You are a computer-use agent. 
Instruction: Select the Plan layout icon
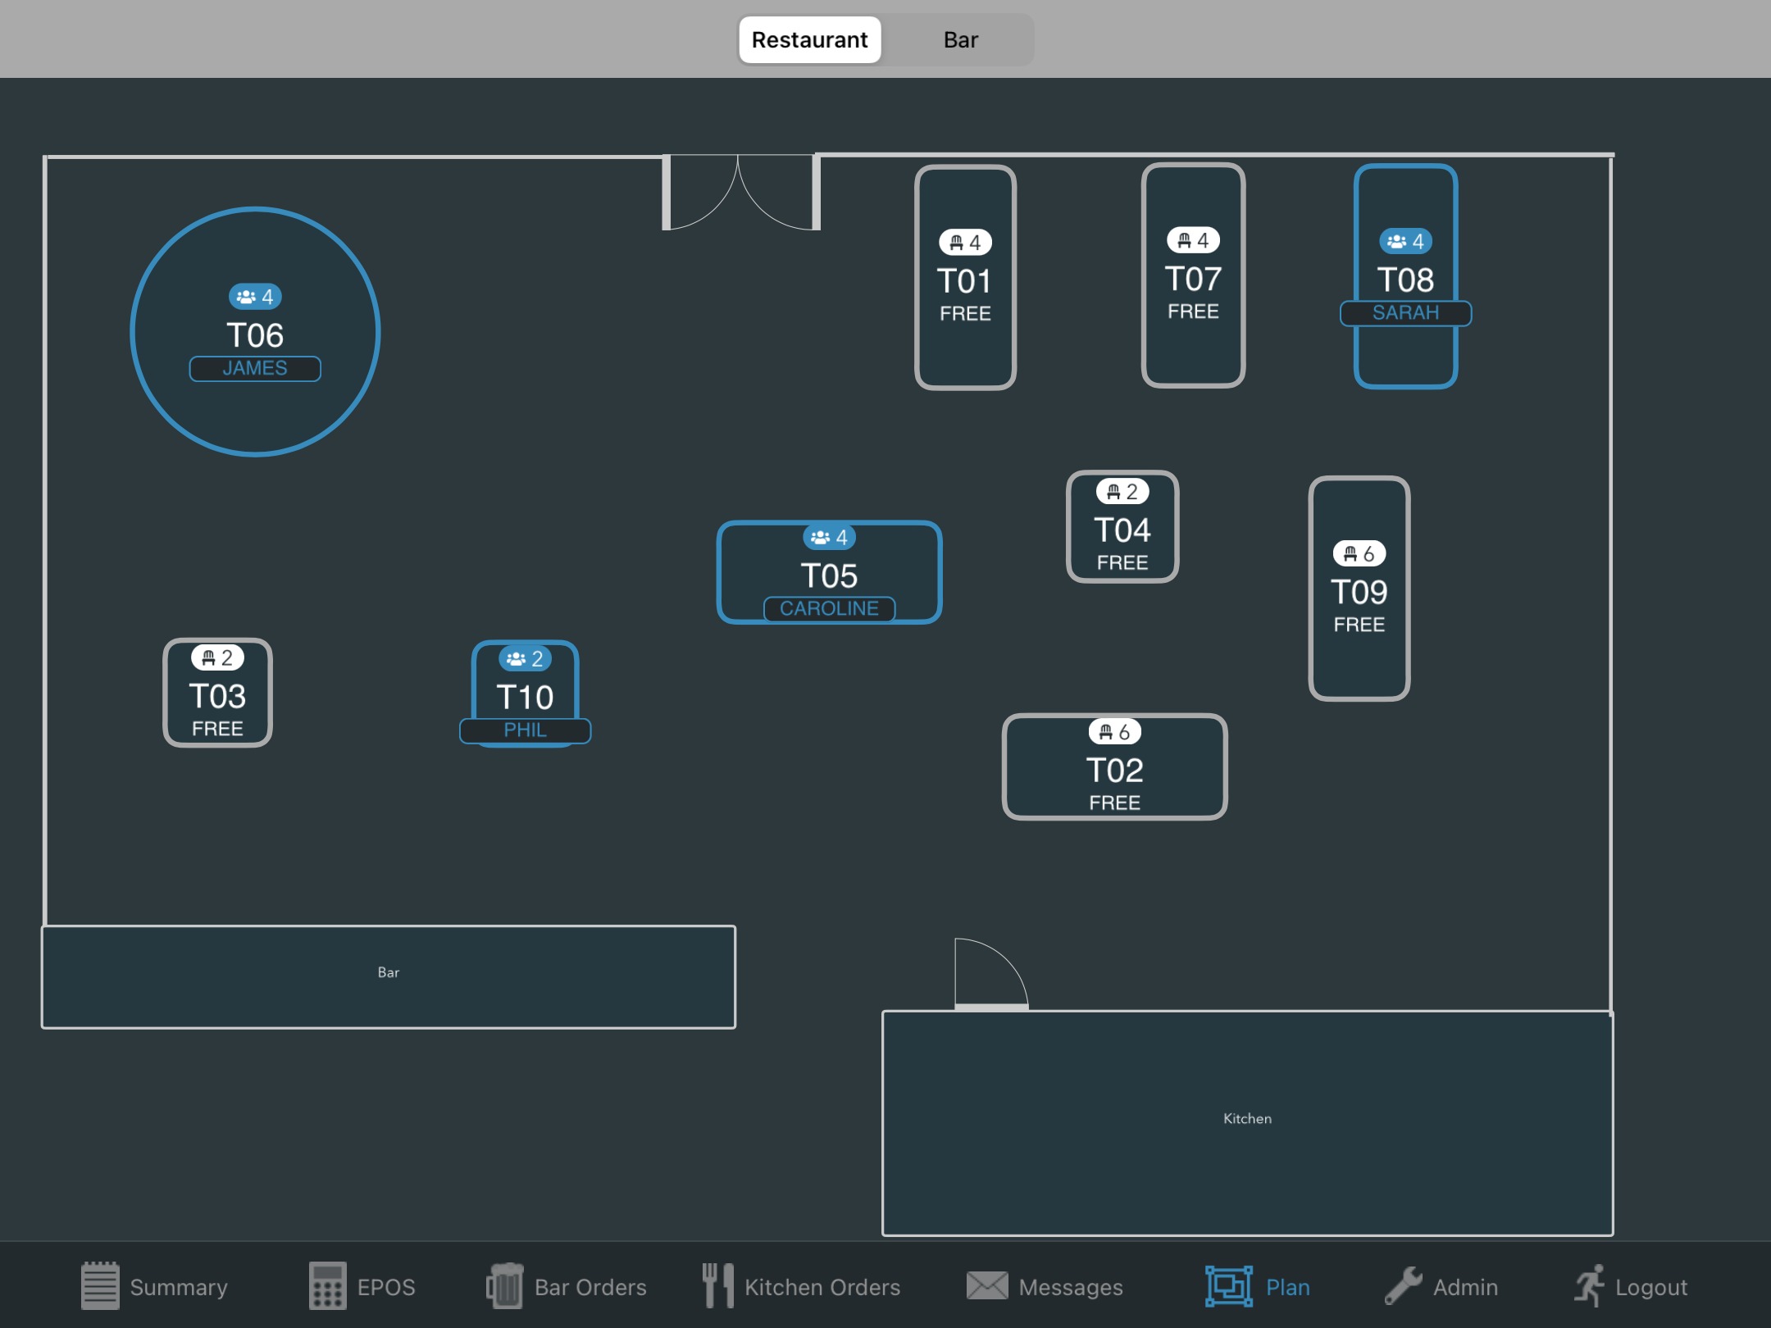pyautogui.click(x=1228, y=1285)
